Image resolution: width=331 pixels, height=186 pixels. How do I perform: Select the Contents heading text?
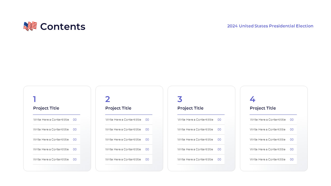[63, 27]
